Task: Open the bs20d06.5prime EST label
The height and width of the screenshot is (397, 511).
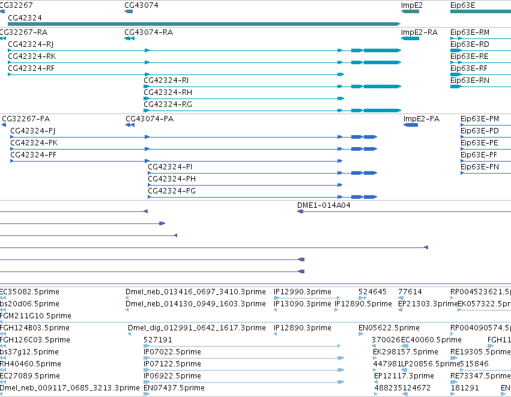Action: (29, 304)
